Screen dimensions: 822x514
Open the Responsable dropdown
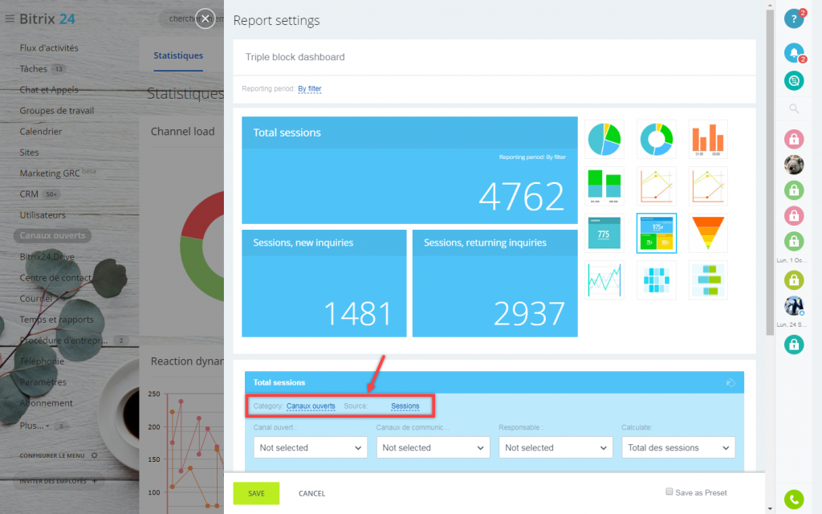pos(555,448)
